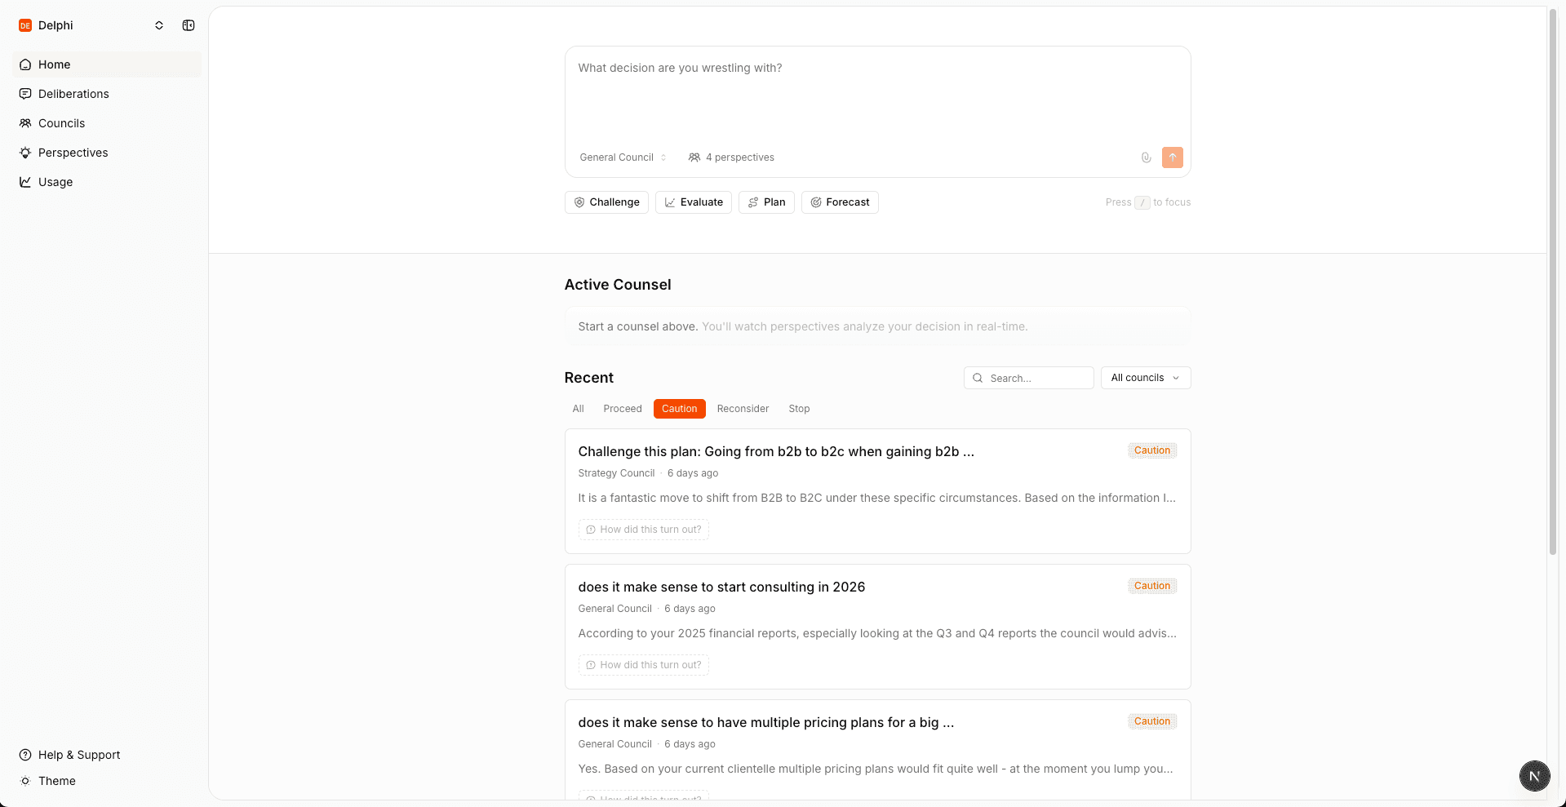The width and height of the screenshot is (1566, 807).
Task: Open the All councils dropdown
Action: coord(1145,377)
